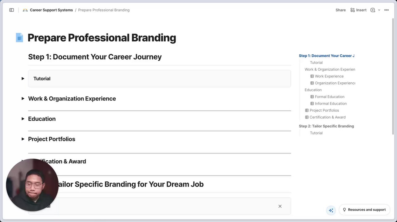397x222 pixels.
Task: Close the Step 2 tutorial callout
Action: click(x=280, y=206)
